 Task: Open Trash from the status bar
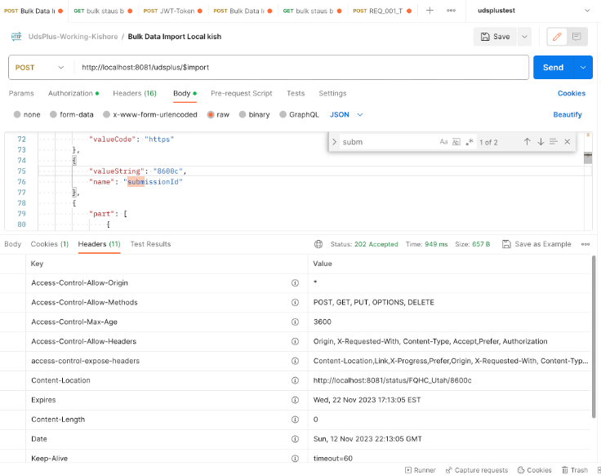(x=575, y=470)
